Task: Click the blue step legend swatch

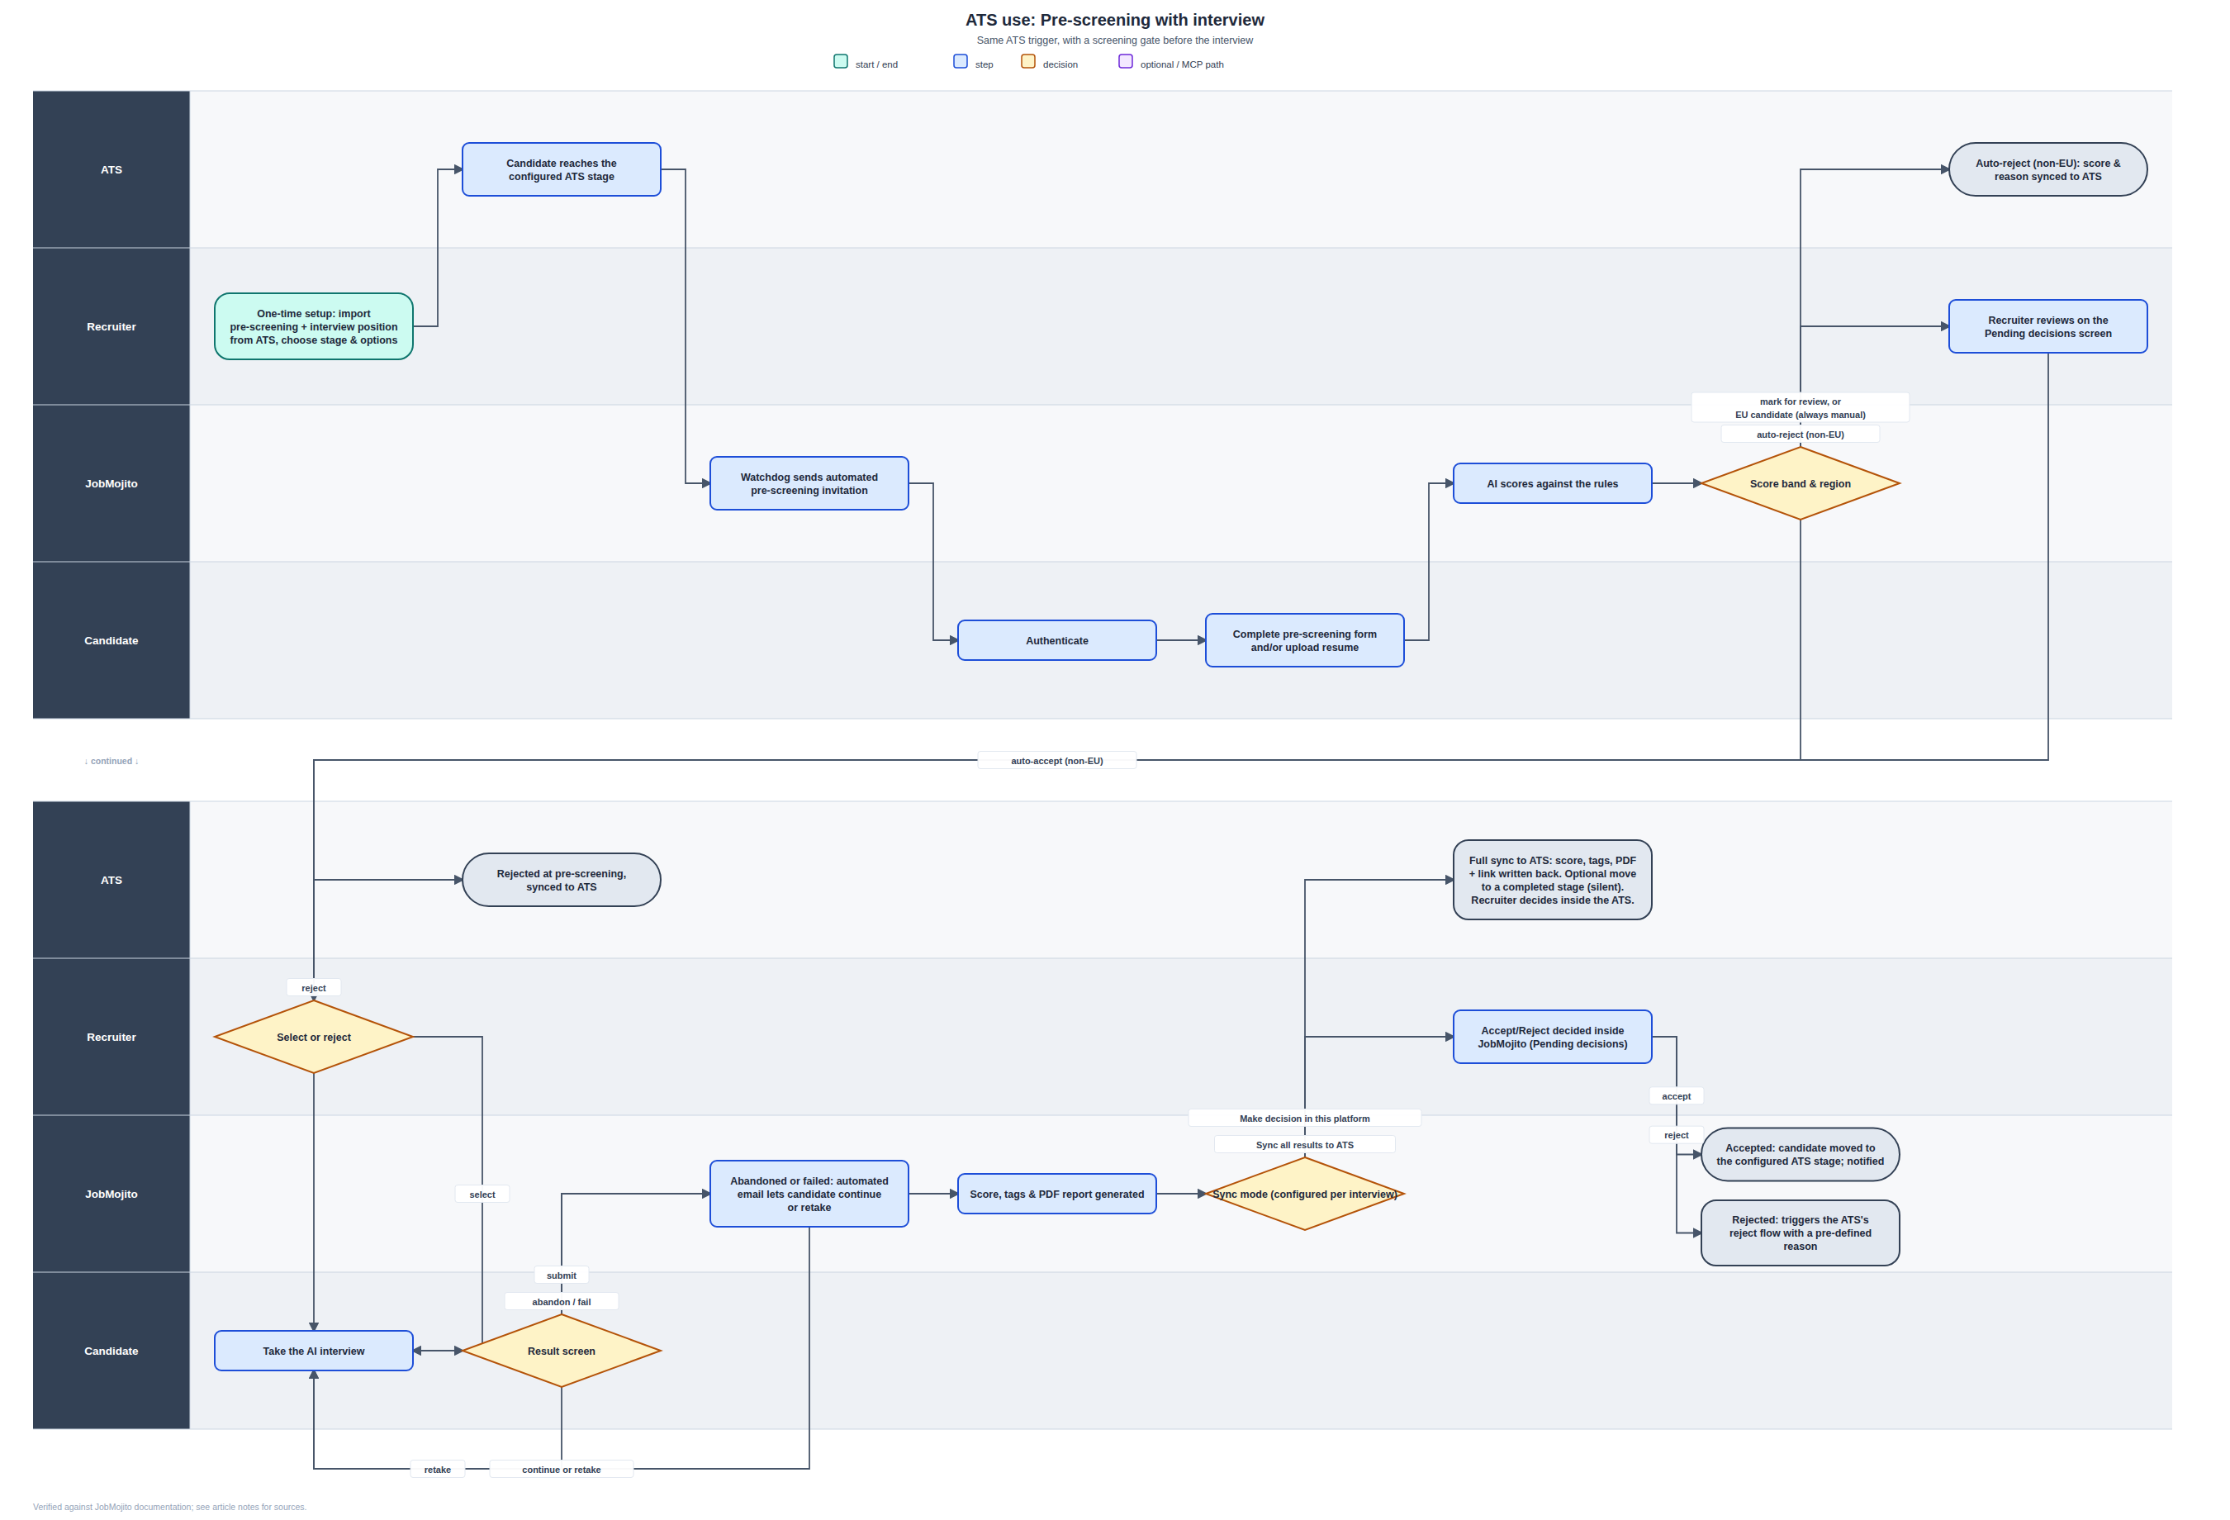Action: coord(961,61)
